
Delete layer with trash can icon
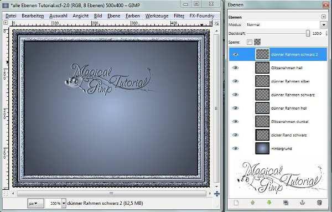click(x=319, y=203)
